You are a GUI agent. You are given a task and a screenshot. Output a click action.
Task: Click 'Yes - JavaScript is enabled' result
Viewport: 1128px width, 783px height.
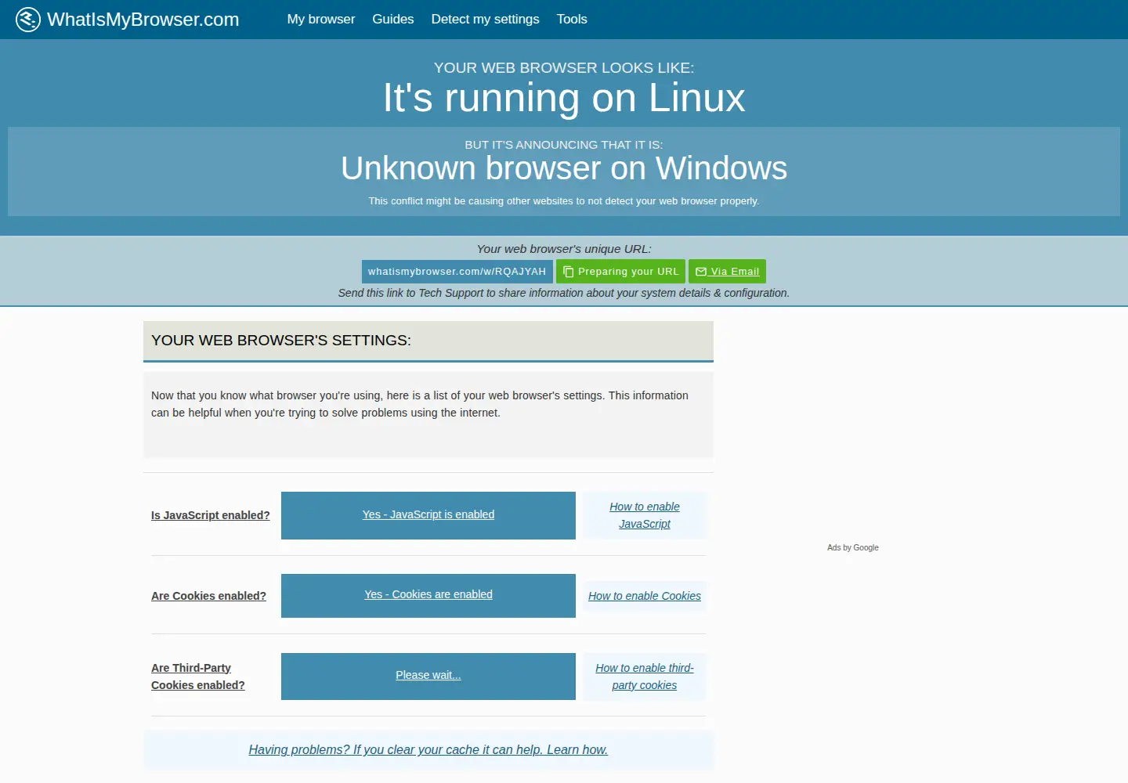[x=428, y=514]
